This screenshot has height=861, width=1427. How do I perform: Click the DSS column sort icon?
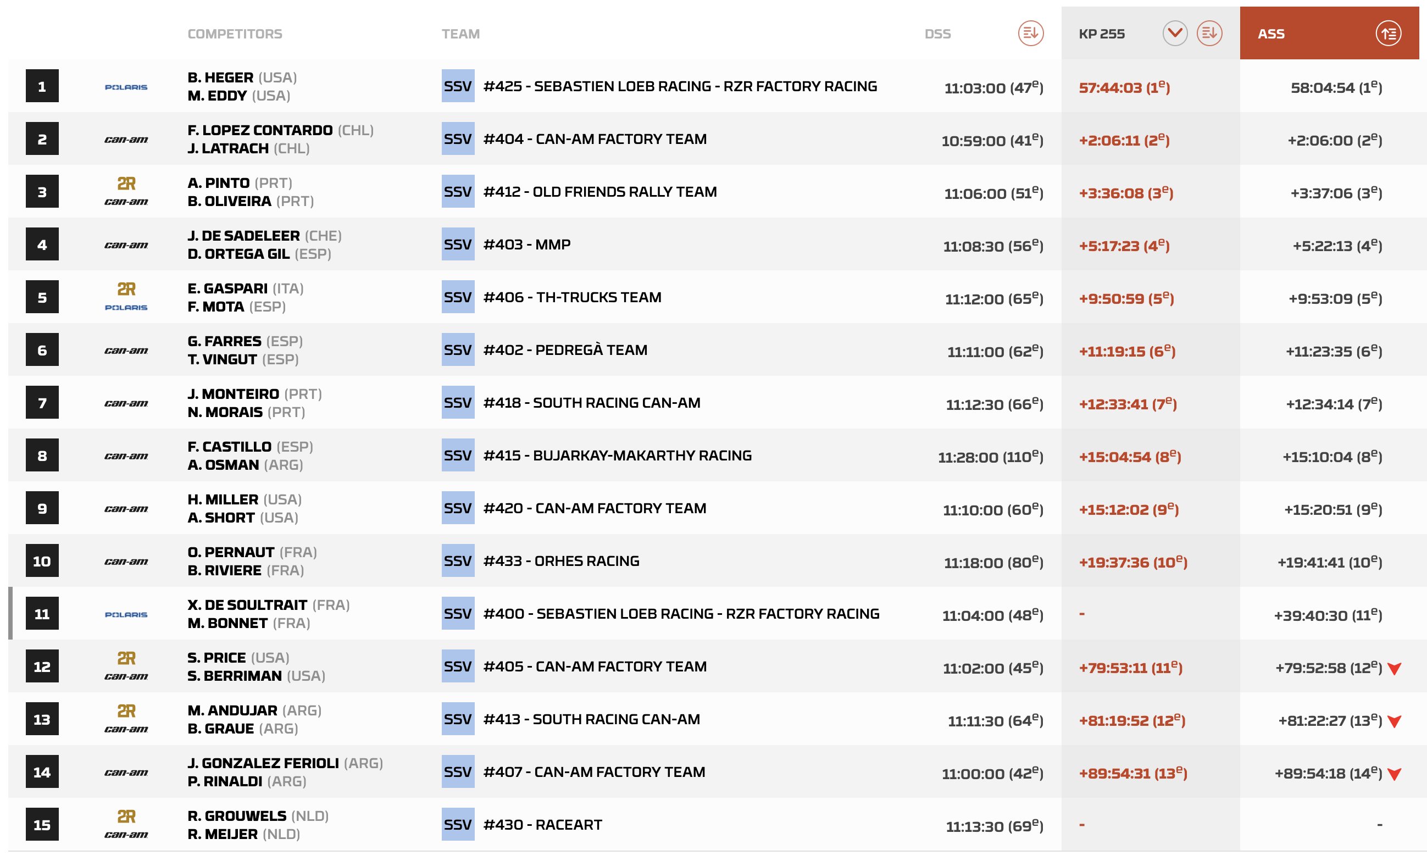click(x=1030, y=33)
